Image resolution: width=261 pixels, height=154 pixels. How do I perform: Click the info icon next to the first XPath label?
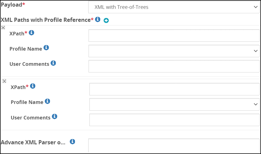tap(31, 33)
